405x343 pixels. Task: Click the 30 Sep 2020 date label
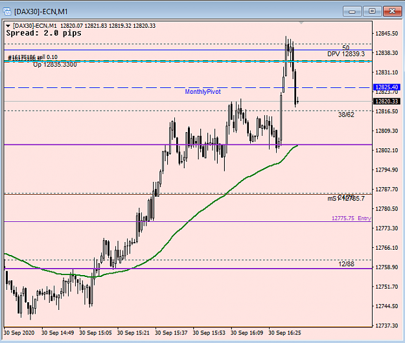coord(19,333)
